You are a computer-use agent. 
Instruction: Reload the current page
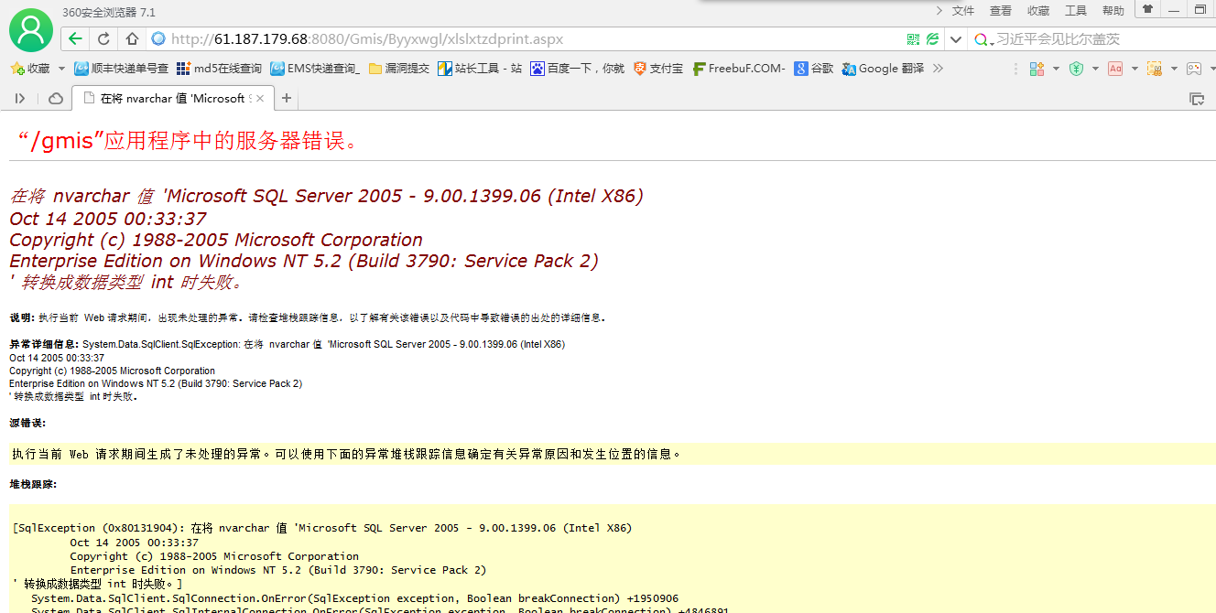[103, 39]
